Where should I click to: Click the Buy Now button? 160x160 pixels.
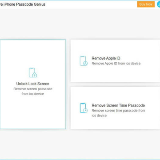146,4
